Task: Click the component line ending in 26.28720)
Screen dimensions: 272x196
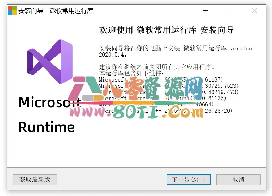Action: [x=165, y=111]
